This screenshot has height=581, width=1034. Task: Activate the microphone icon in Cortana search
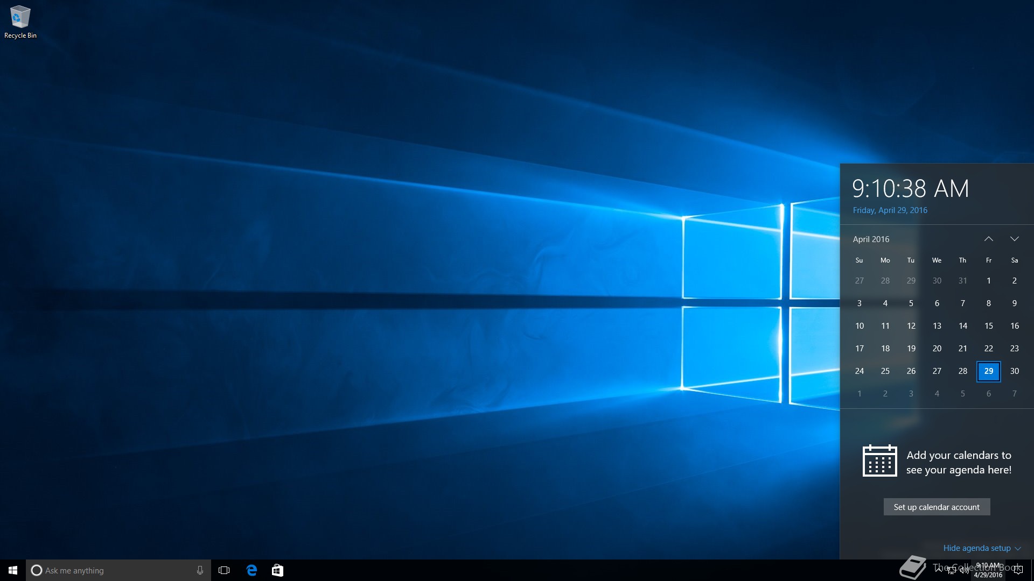click(200, 570)
